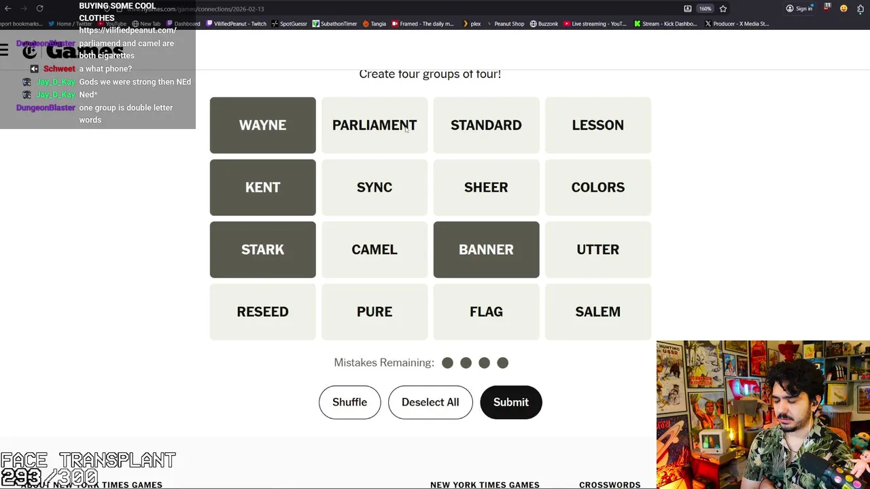Open VilifiedPeanut - Twitch bookmark

click(x=235, y=24)
